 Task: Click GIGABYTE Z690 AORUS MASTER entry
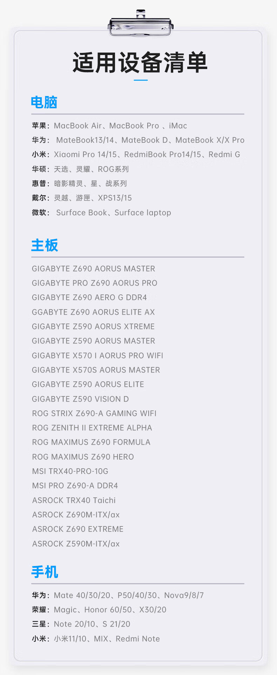93,269
